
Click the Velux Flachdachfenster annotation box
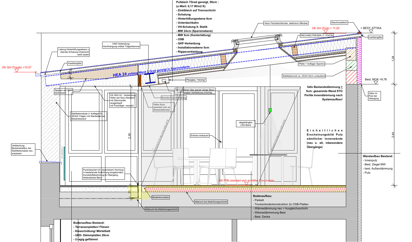(286, 23)
